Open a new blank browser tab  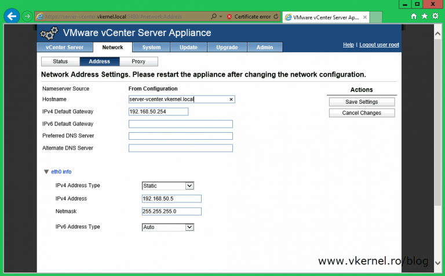point(376,17)
